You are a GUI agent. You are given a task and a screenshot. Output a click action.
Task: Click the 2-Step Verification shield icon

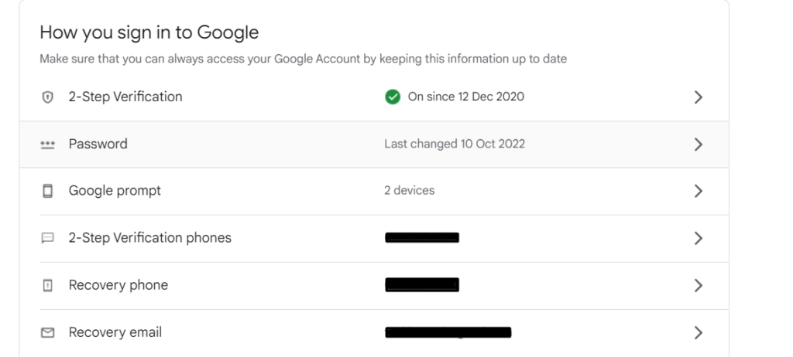click(x=47, y=97)
